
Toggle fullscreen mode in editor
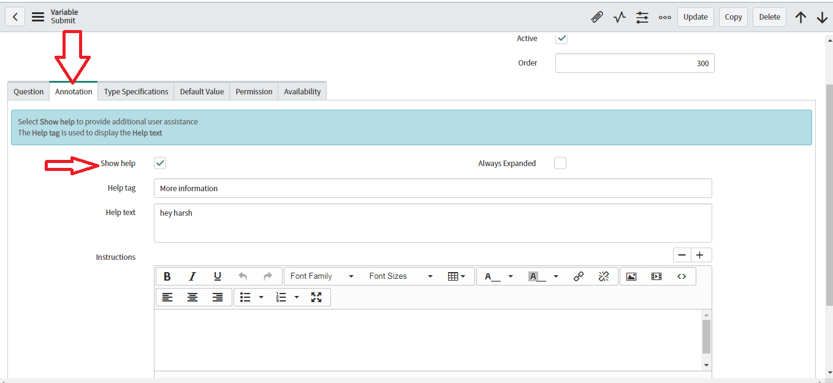[x=316, y=297]
